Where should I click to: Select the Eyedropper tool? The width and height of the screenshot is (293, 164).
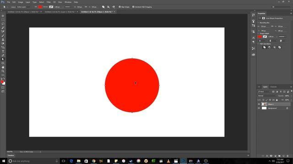[3, 31]
